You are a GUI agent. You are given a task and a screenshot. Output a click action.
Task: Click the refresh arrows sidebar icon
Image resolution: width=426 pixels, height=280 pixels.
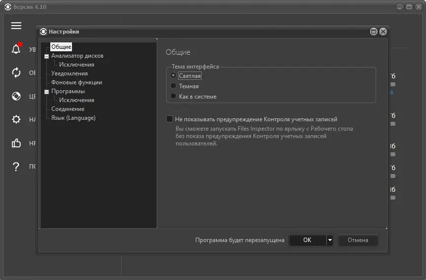(16, 72)
